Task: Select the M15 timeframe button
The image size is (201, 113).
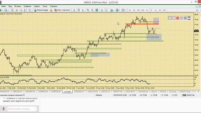Action: point(138,10)
